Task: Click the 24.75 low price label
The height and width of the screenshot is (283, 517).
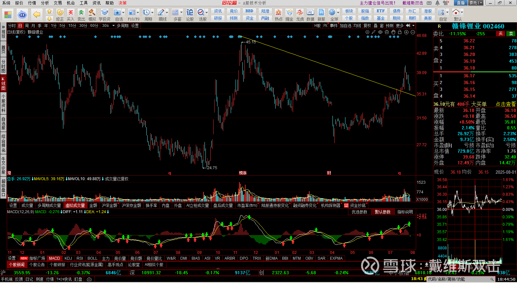Action: click(x=212, y=168)
